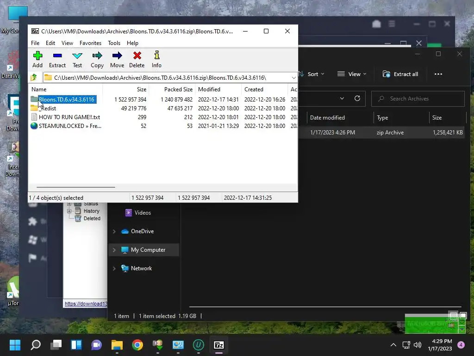Show hidden system tray icons
The height and width of the screenshot is (356, 474).
coord(393,345)
